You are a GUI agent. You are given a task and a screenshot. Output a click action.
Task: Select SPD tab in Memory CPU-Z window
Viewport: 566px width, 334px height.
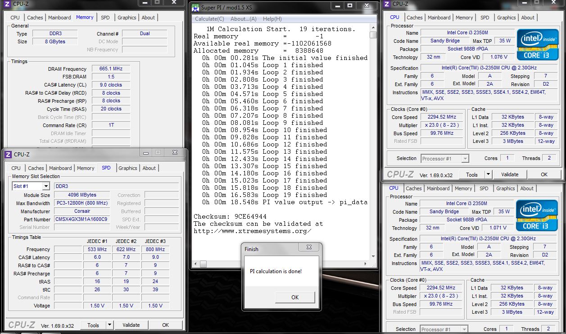[x=105, y=18]
